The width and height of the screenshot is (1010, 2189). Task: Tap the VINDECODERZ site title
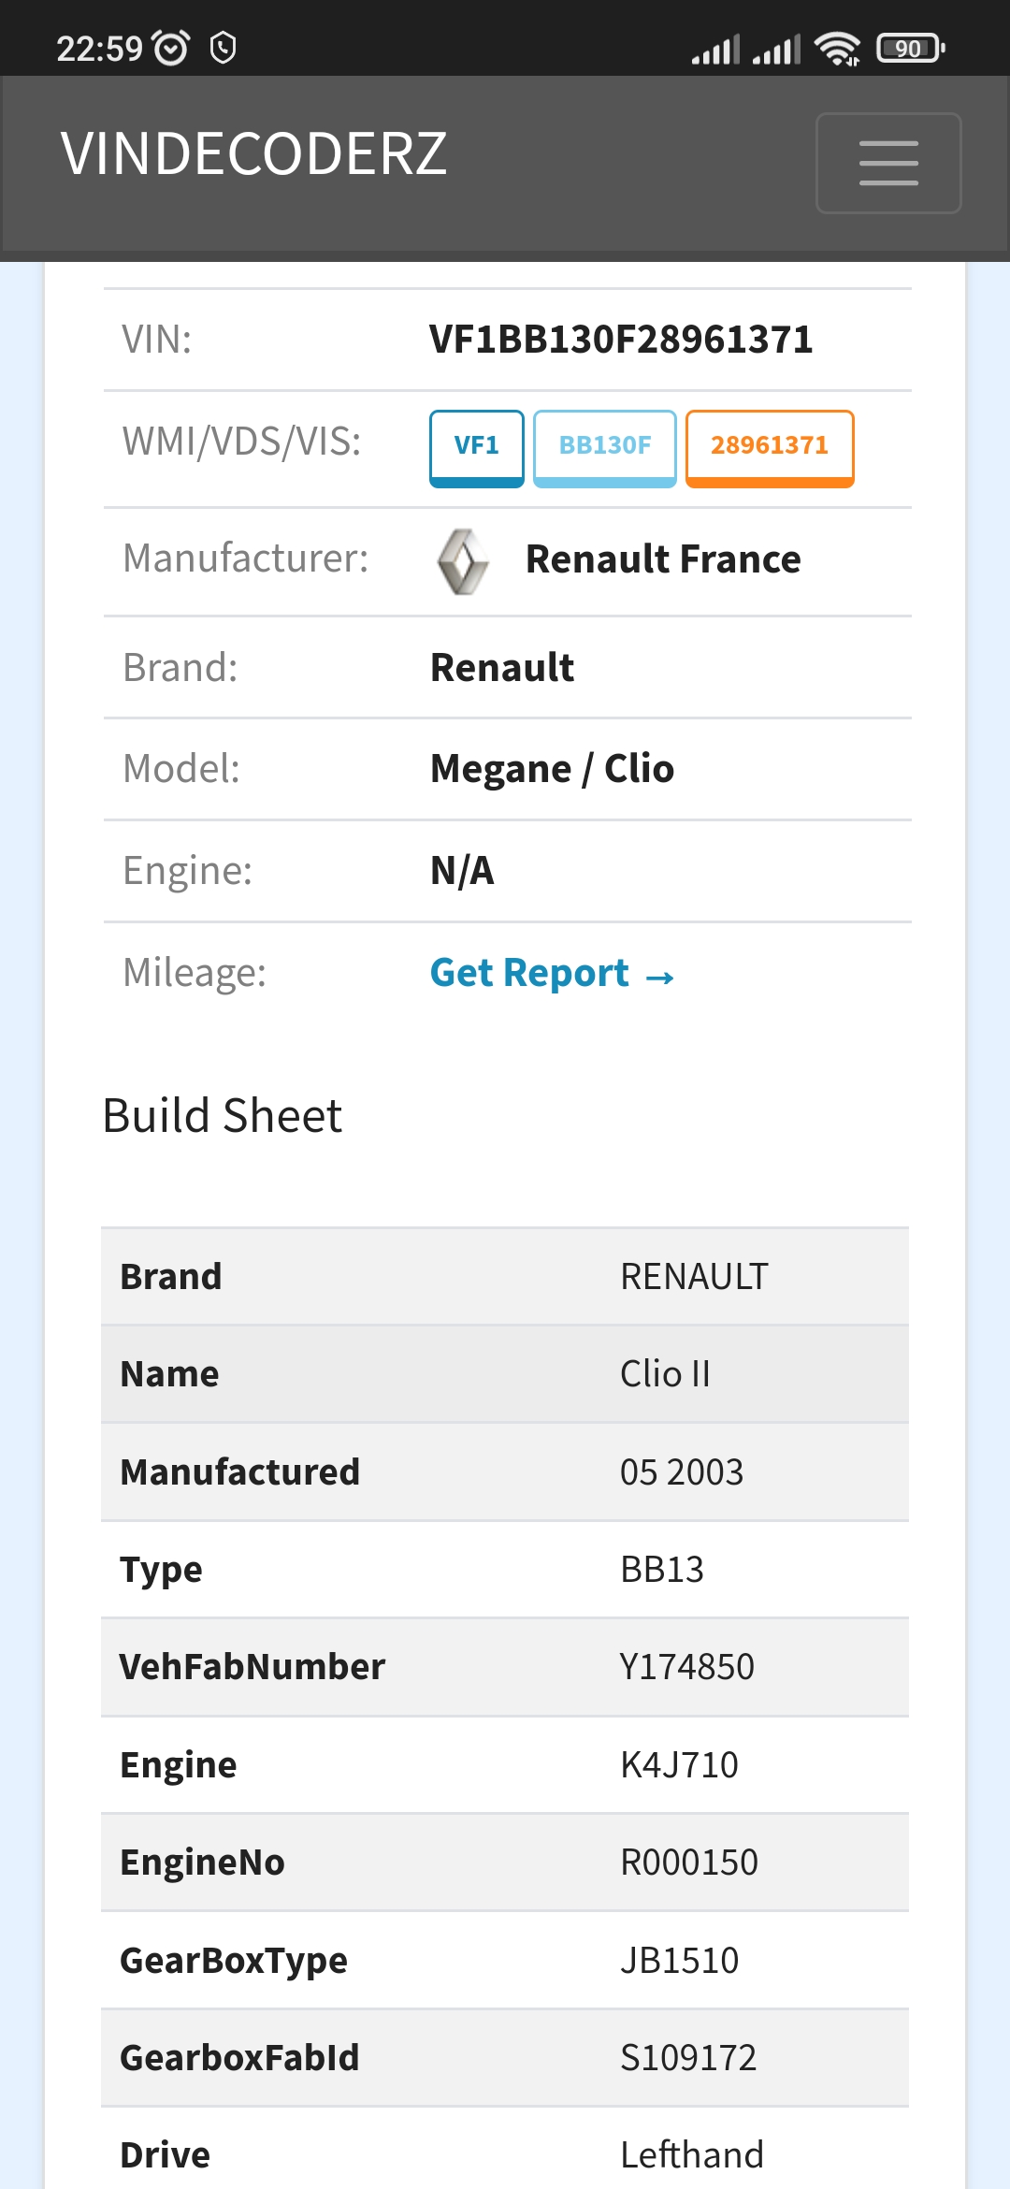253,153
